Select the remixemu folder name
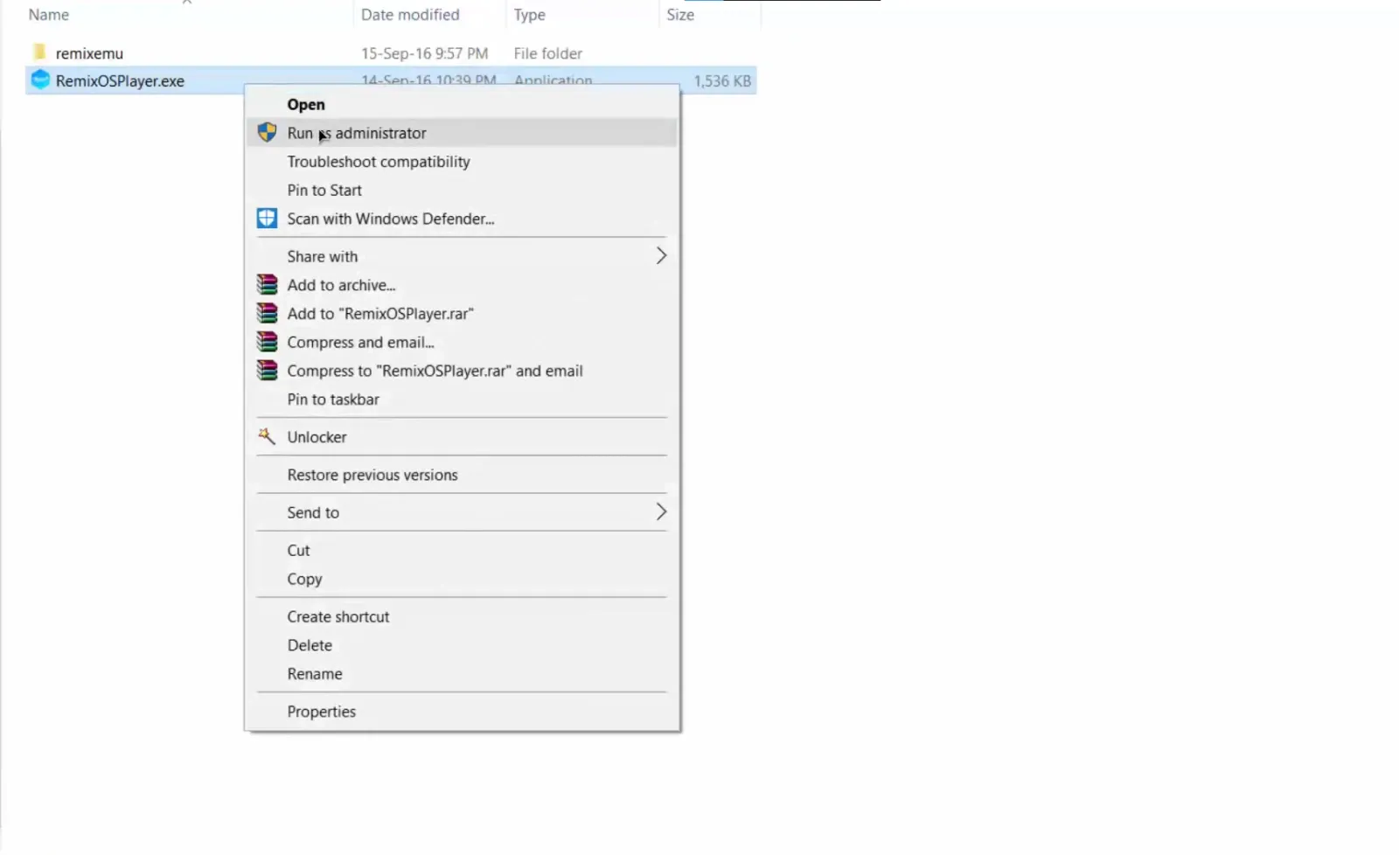Image resolution: width=1399 pixels, height=855 pixels. (x=89, y=53)
